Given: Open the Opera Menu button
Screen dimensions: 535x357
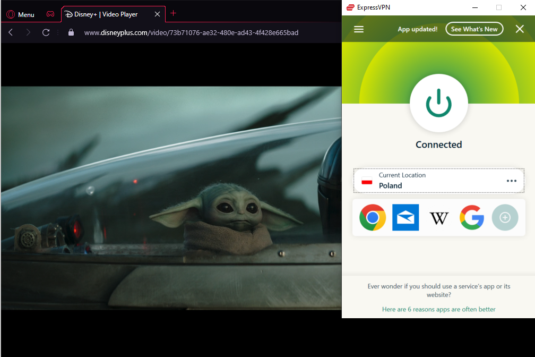Looking at the screenshot, I should (x=21, y=14).
